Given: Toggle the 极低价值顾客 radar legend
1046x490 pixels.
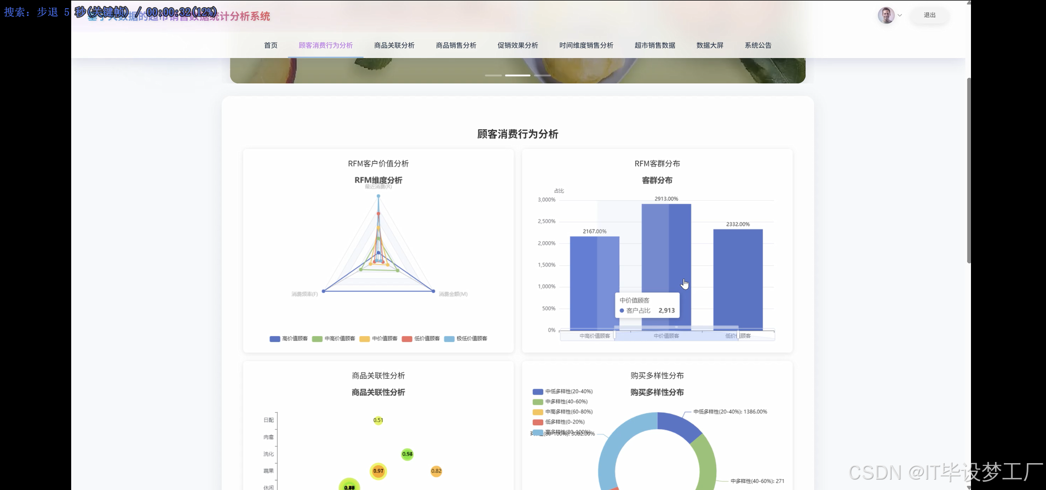Looking at the screenshot, I should pos(465,339).
